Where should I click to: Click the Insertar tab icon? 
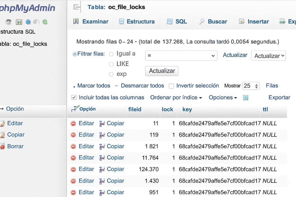[242, 21]
